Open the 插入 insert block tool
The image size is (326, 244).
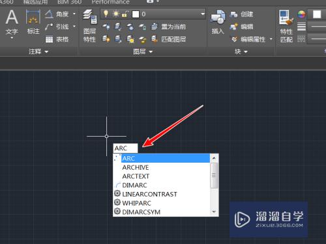218,22
